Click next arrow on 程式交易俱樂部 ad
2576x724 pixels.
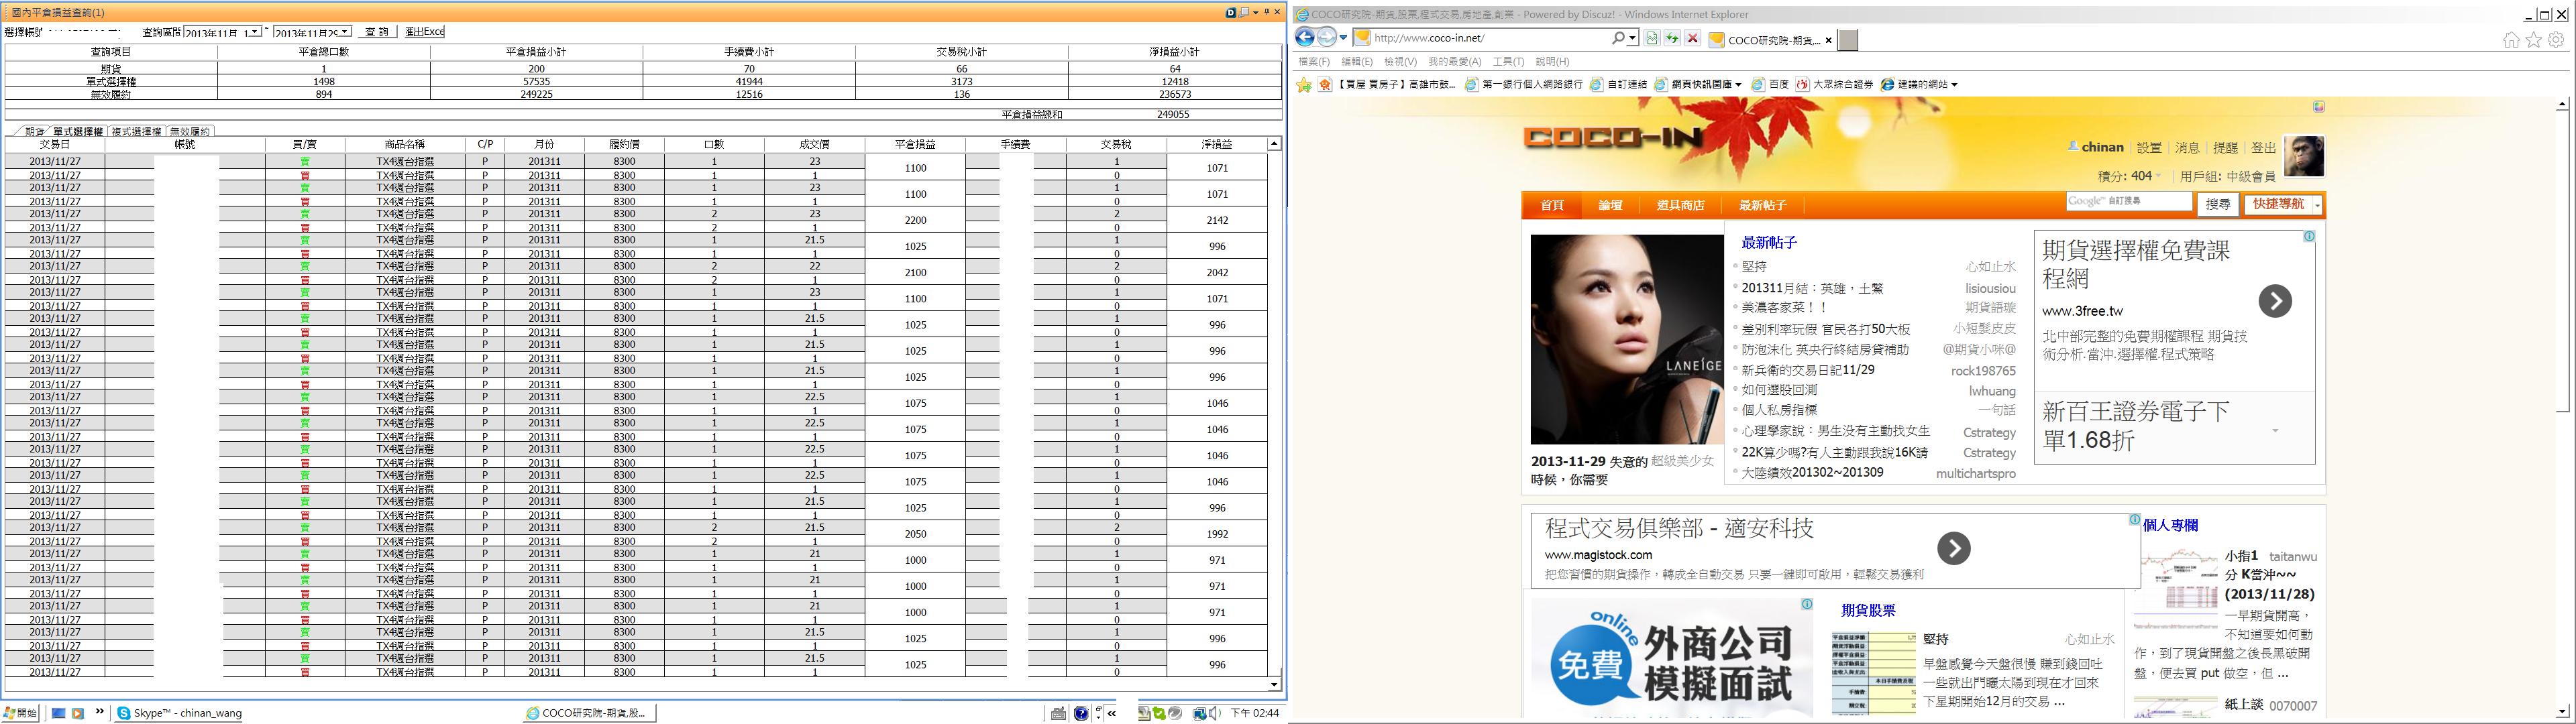pos(1953,548)
